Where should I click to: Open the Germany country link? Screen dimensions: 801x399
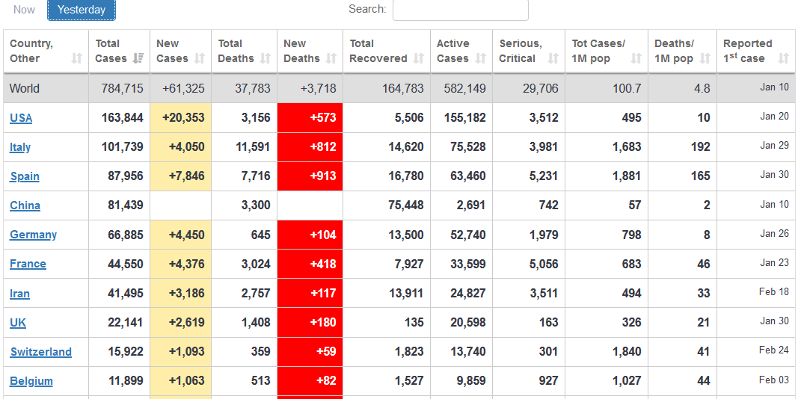tap(33, 235)
